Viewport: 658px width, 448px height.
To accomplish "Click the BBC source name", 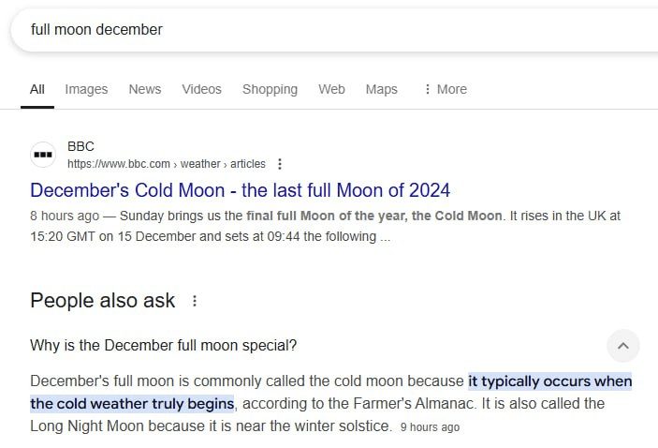I will tap(80, 146).
